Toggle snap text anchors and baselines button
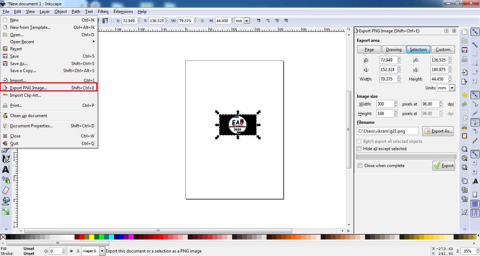 (475, 181)
